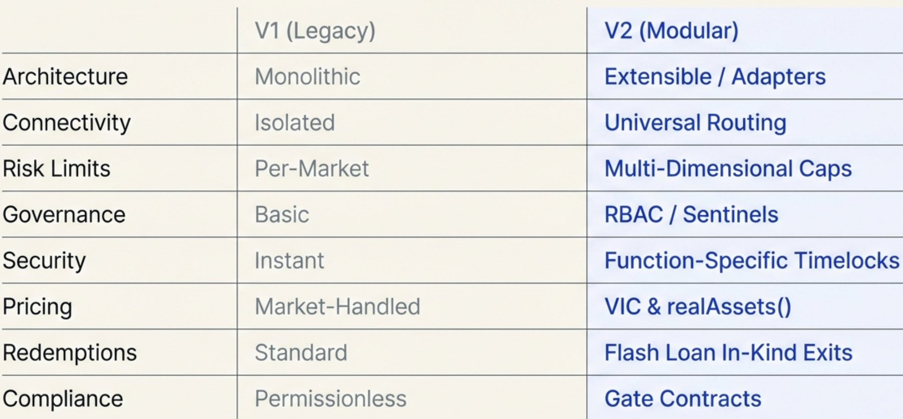Click the Governance row label
This screenshot has height=419, width=903.
pos(64,215)
